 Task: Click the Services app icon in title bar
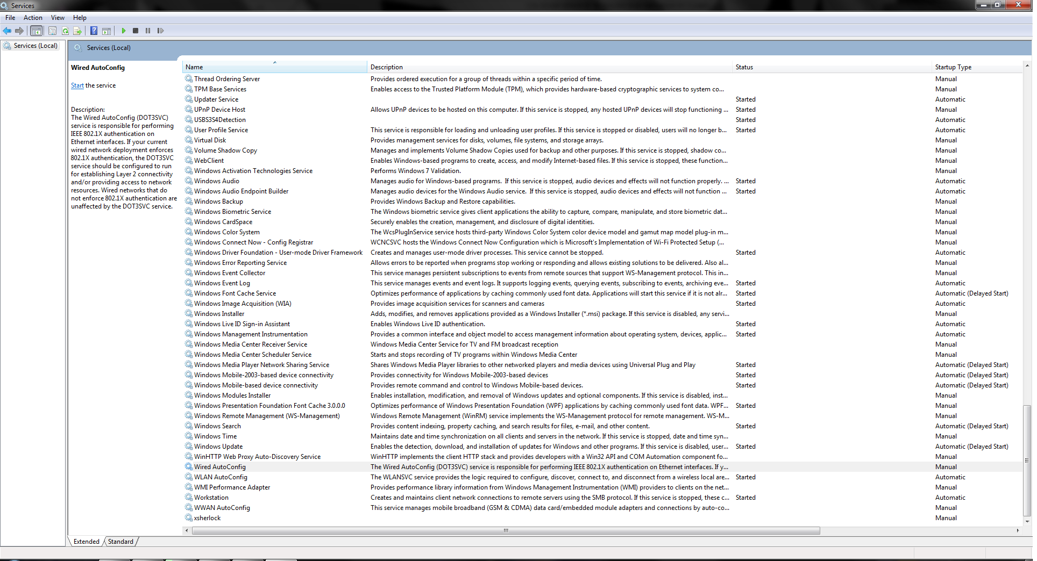pos(5,5)
